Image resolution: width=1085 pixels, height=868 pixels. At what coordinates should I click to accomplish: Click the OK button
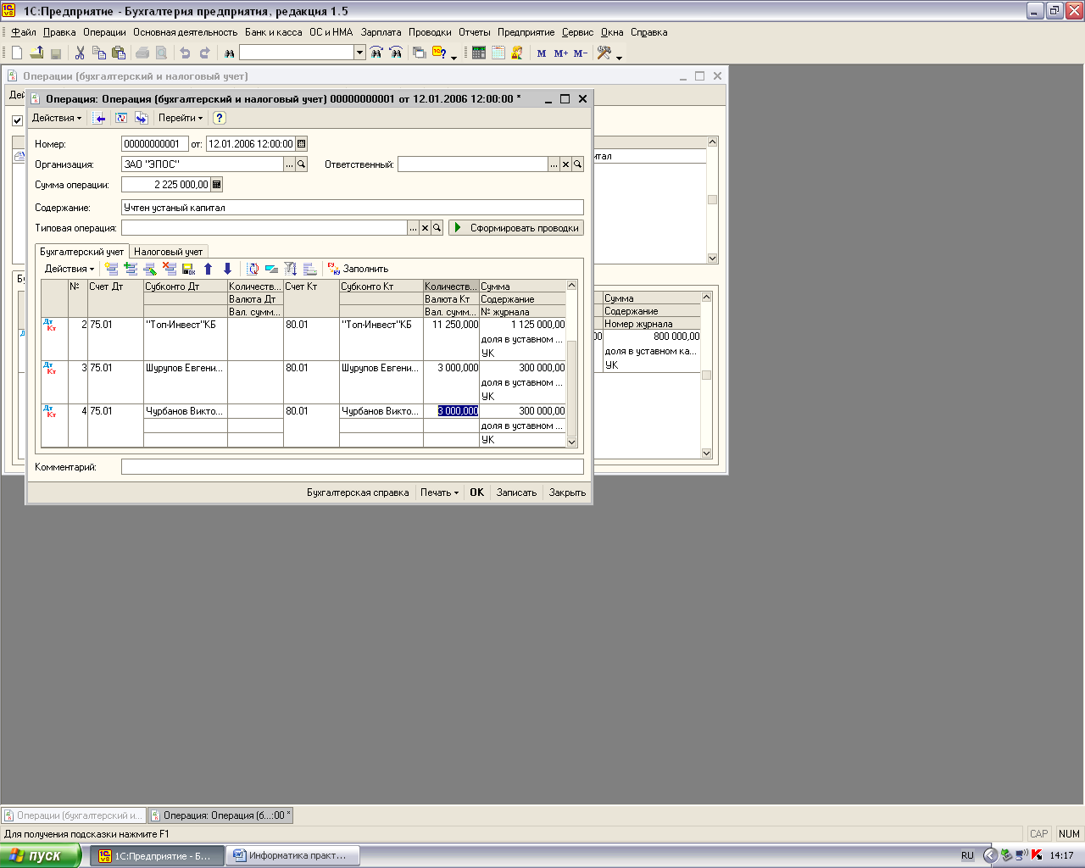pos(477,492)
